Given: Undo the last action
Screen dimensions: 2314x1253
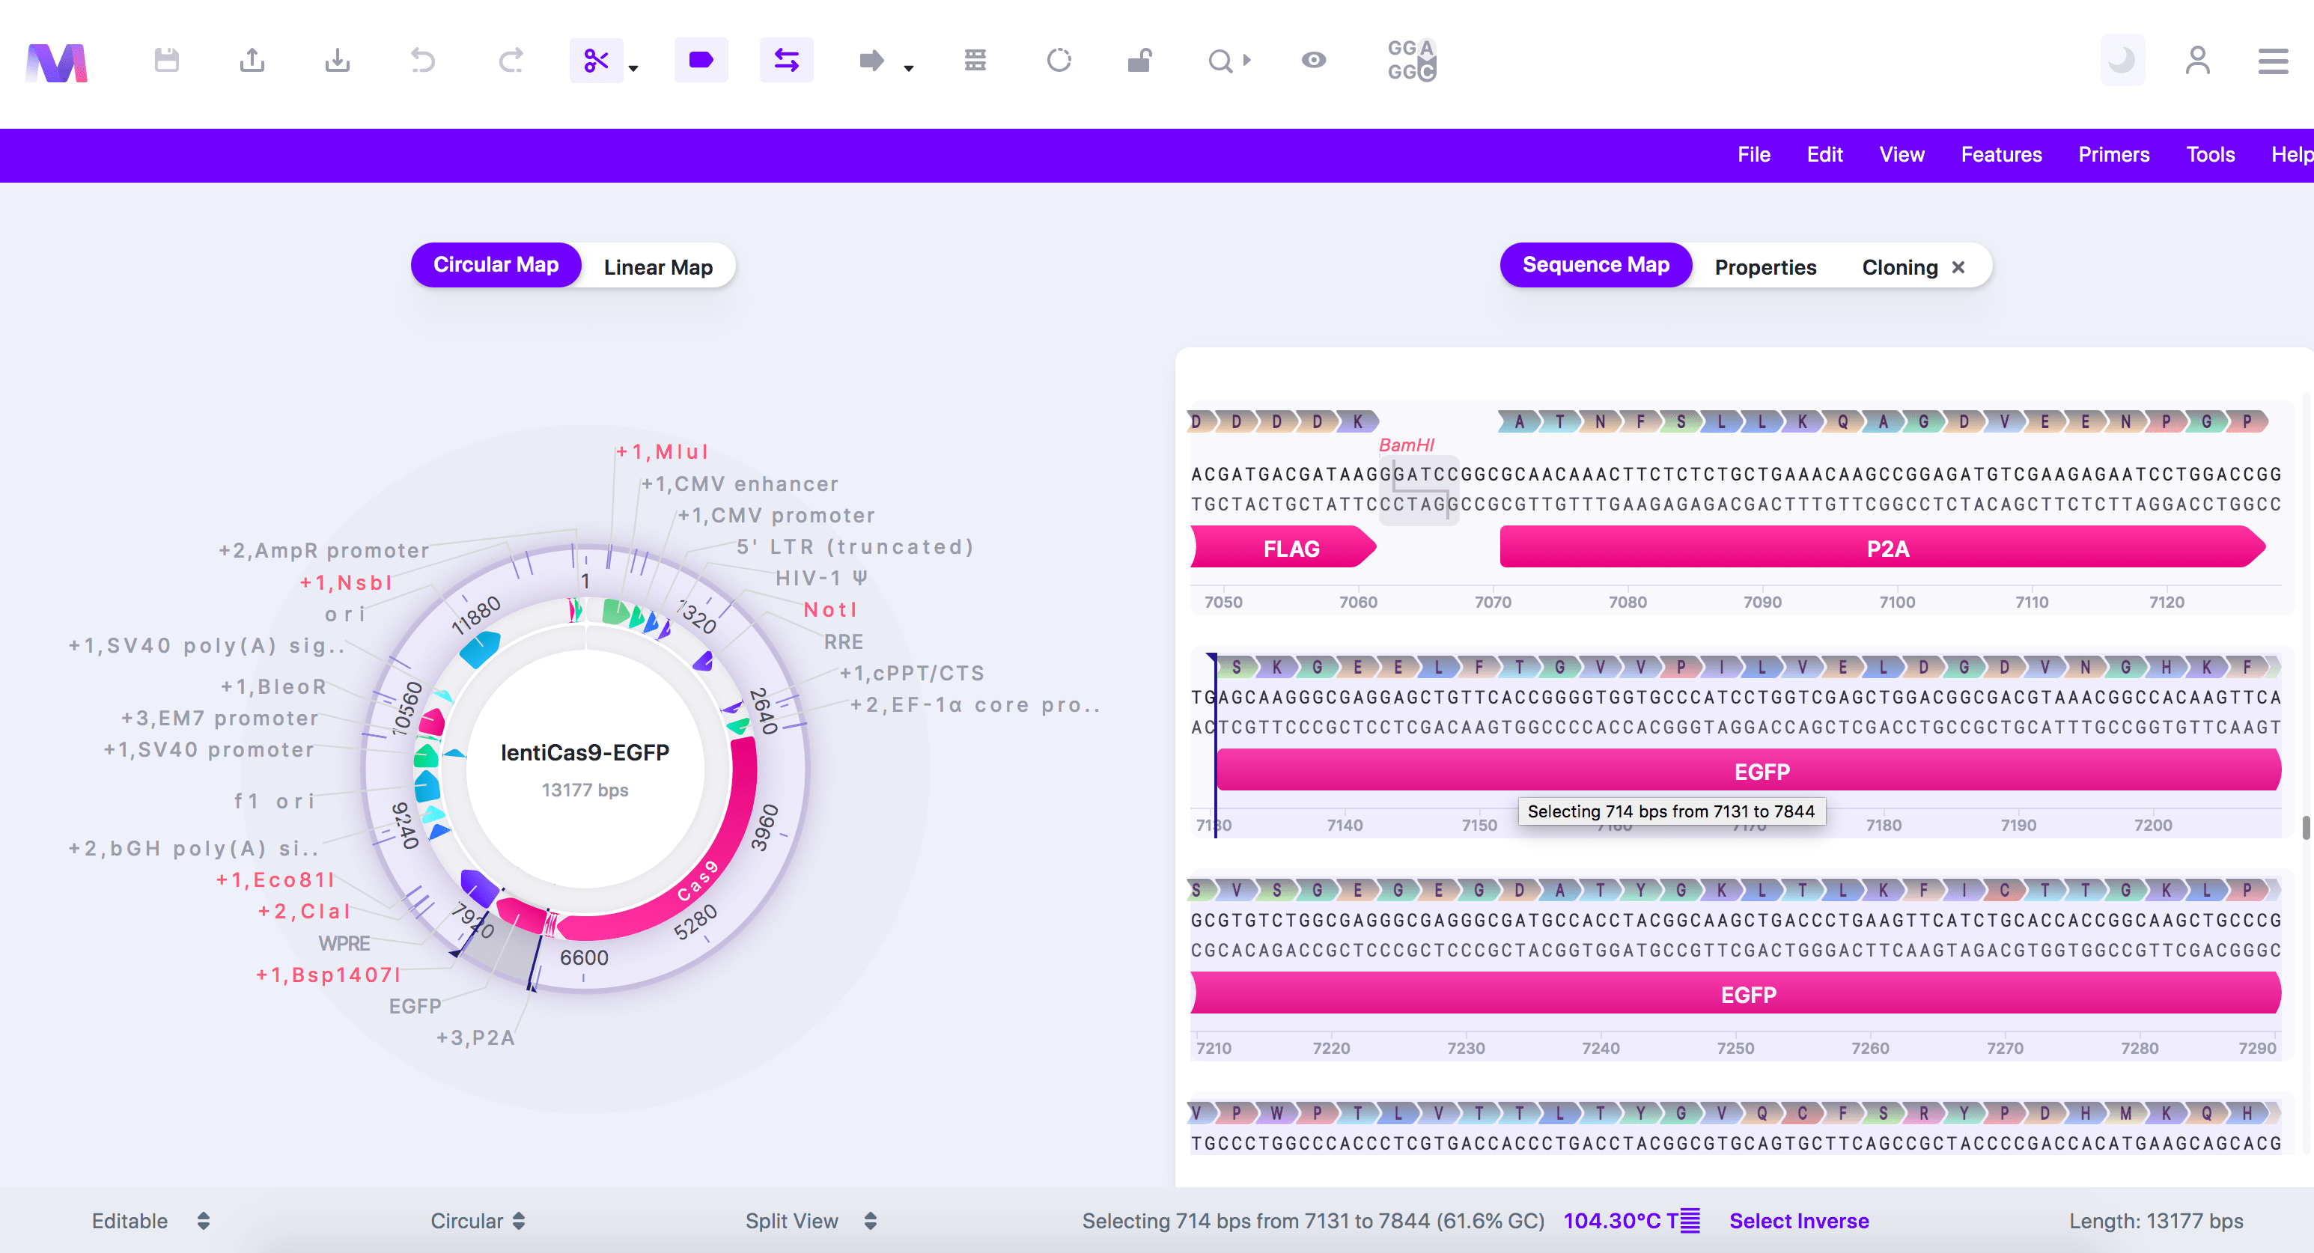Looking at the screenshot, I should pyautogui.click(x=422, y=60).
